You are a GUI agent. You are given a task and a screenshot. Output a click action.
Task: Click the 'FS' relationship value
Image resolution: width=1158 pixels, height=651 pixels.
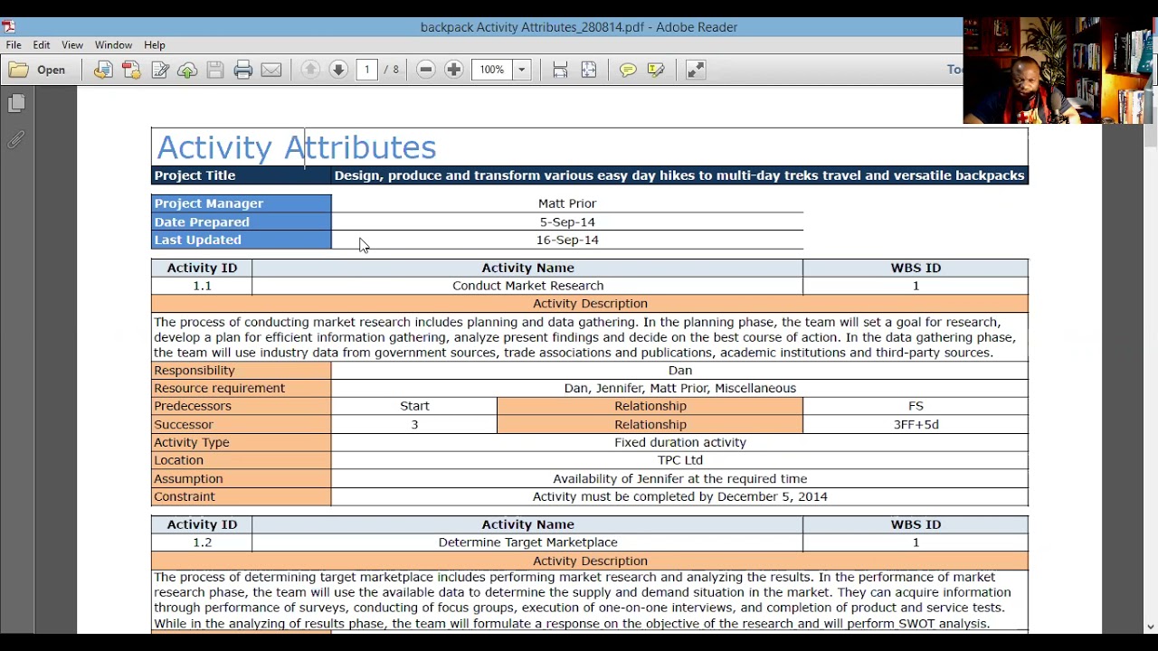[x=916, y=406]
